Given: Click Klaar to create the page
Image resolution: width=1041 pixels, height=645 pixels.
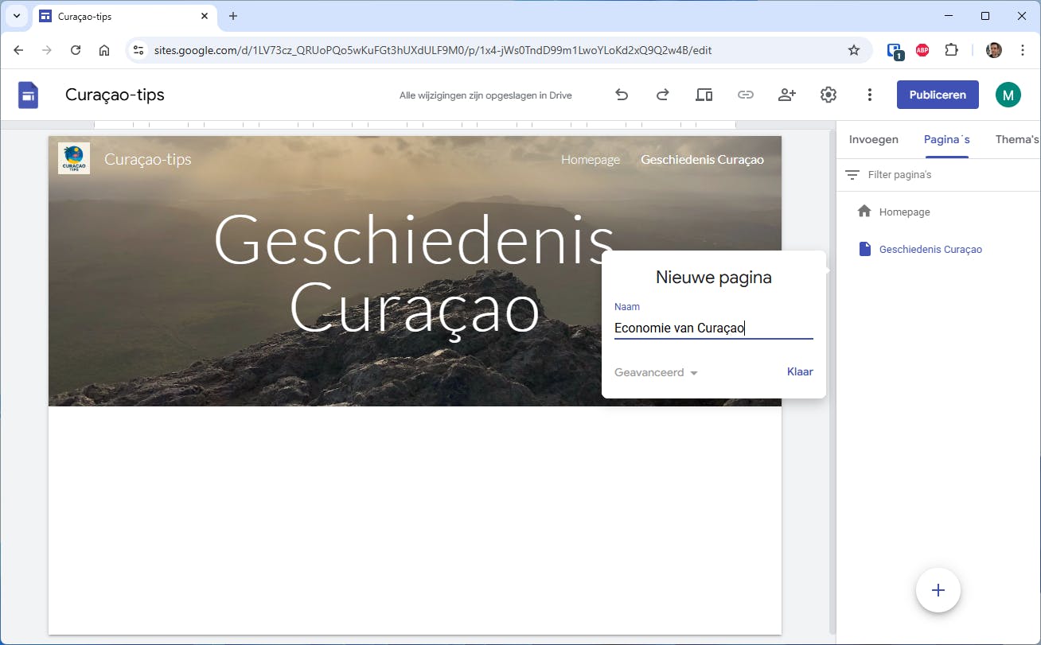Looking at the screenshot, I should click(x=800, y=371).
